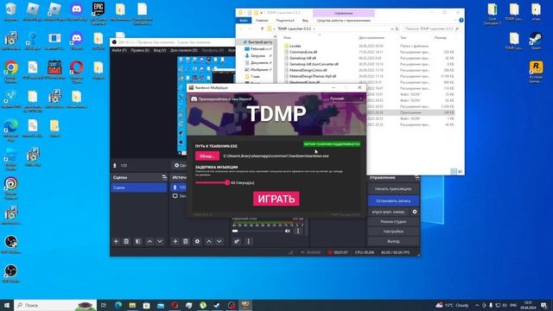This screenshot has height=311, width=553.
Task: Open audio channel three-dot options in OBS mixer
Action: [298, 231]
